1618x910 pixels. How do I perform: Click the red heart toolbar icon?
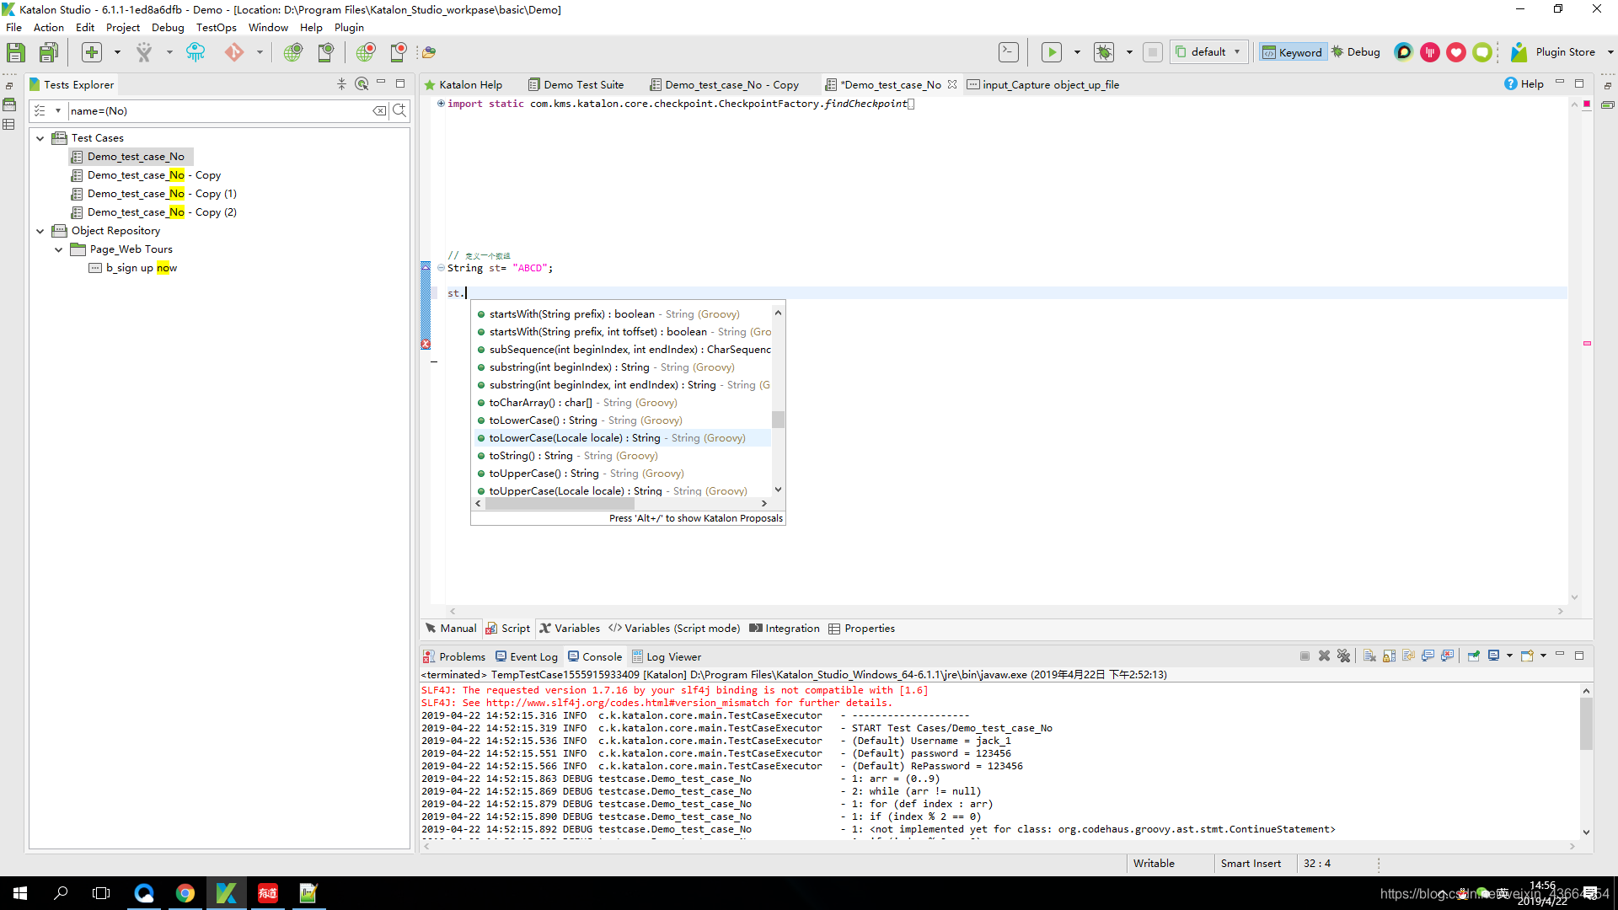click(1456, 52)
